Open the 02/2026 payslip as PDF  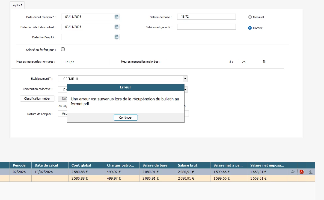tap(301, 172)
